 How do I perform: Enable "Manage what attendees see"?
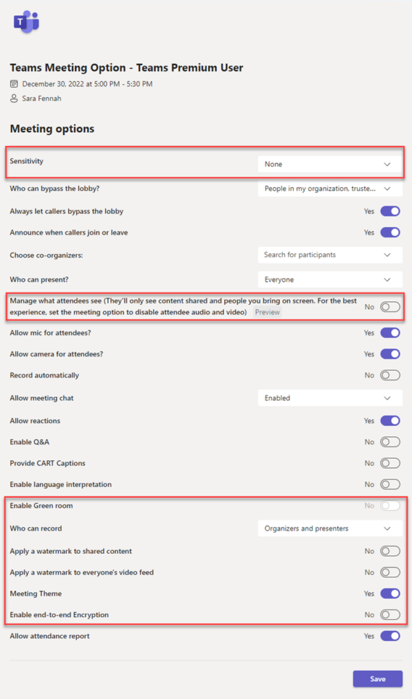(x=390, y=307)
